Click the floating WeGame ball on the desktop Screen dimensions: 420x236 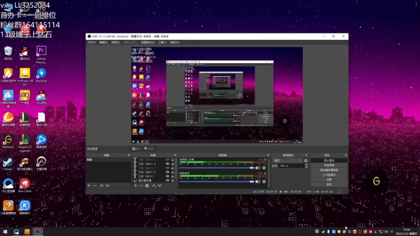pos(376,181)
